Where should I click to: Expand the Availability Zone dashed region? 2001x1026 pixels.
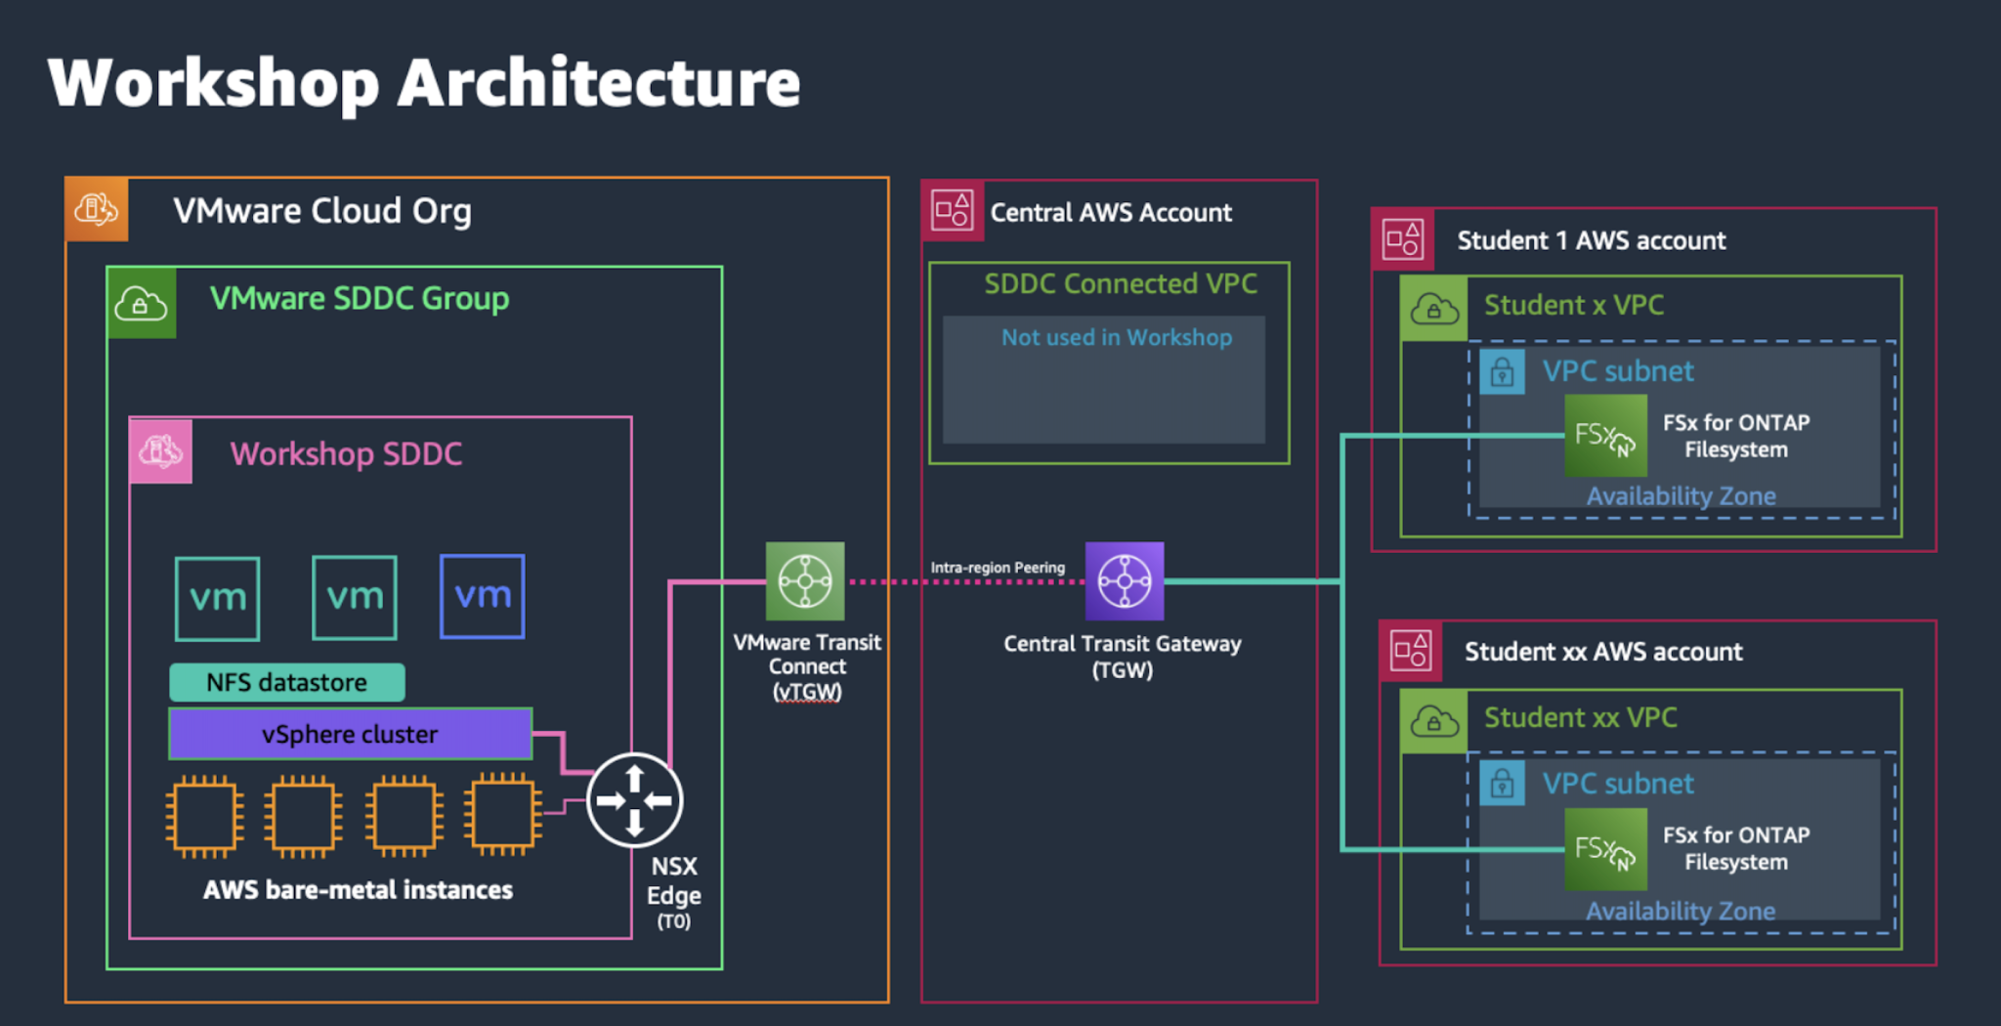[1681, 496]
